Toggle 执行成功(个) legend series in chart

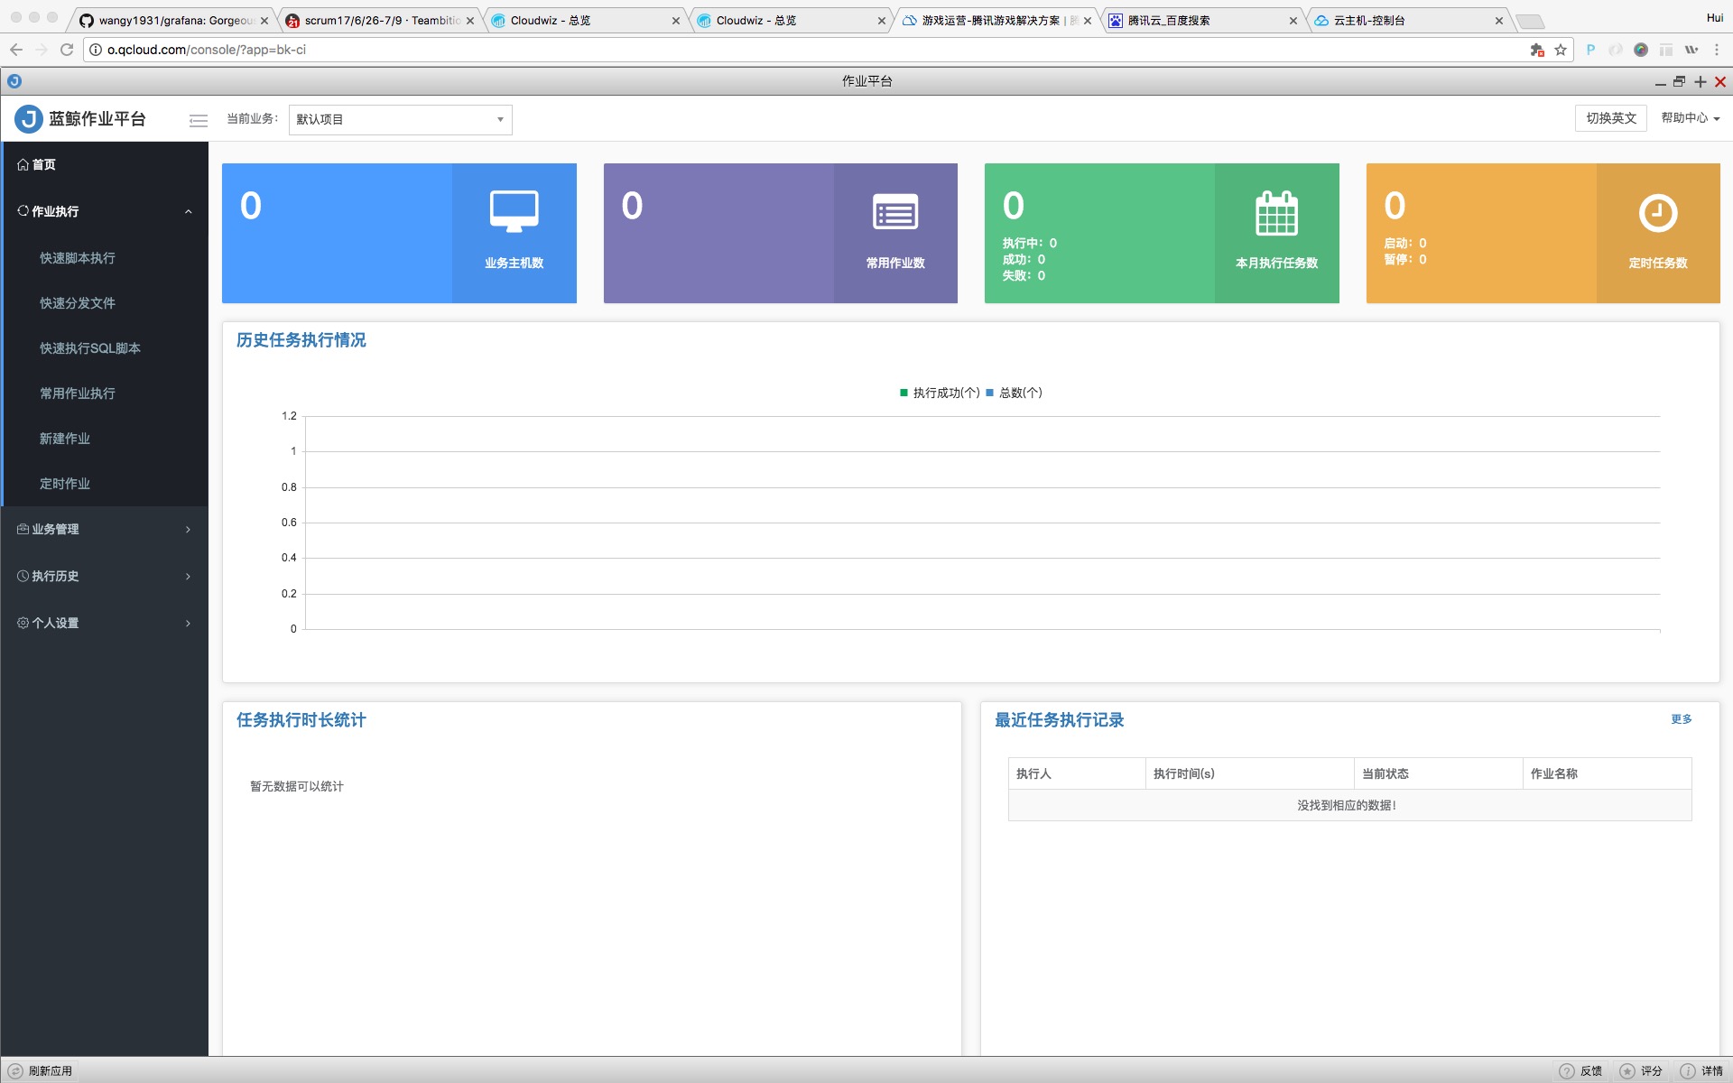[940, 393]
